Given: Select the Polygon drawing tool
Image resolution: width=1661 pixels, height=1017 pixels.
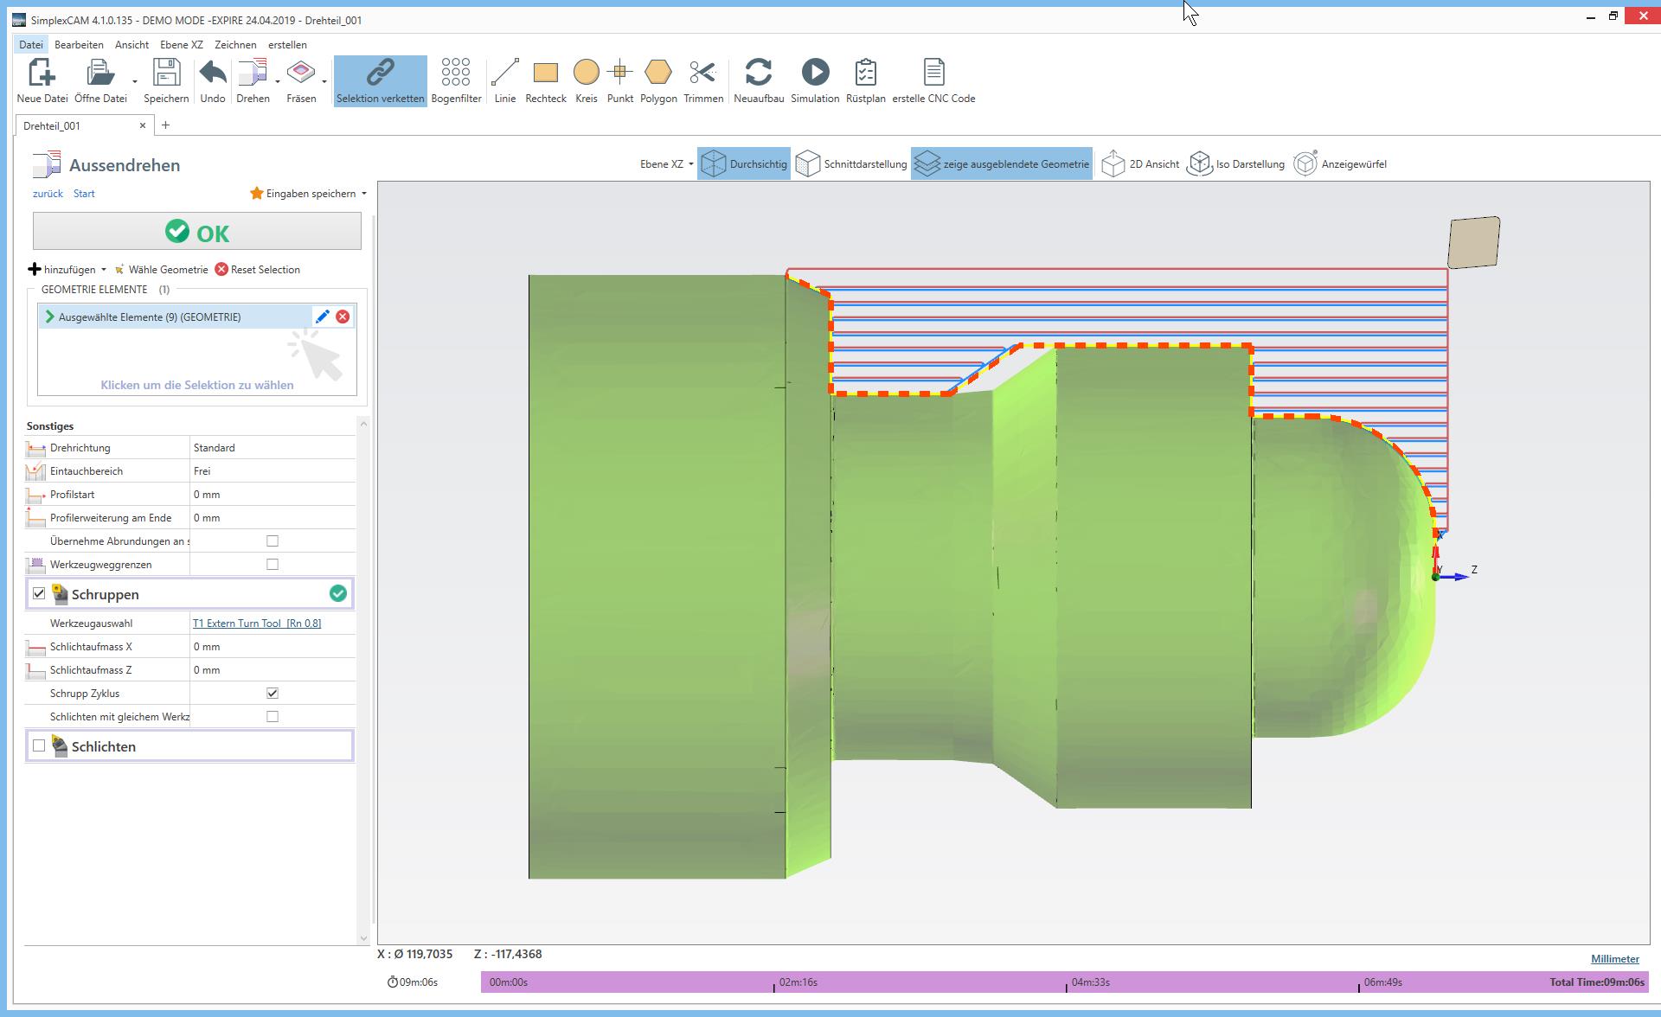Looking at the screenshot, I should 657,73.
